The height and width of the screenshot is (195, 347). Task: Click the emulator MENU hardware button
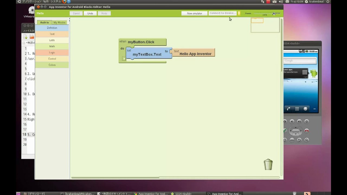coord(292,140)
